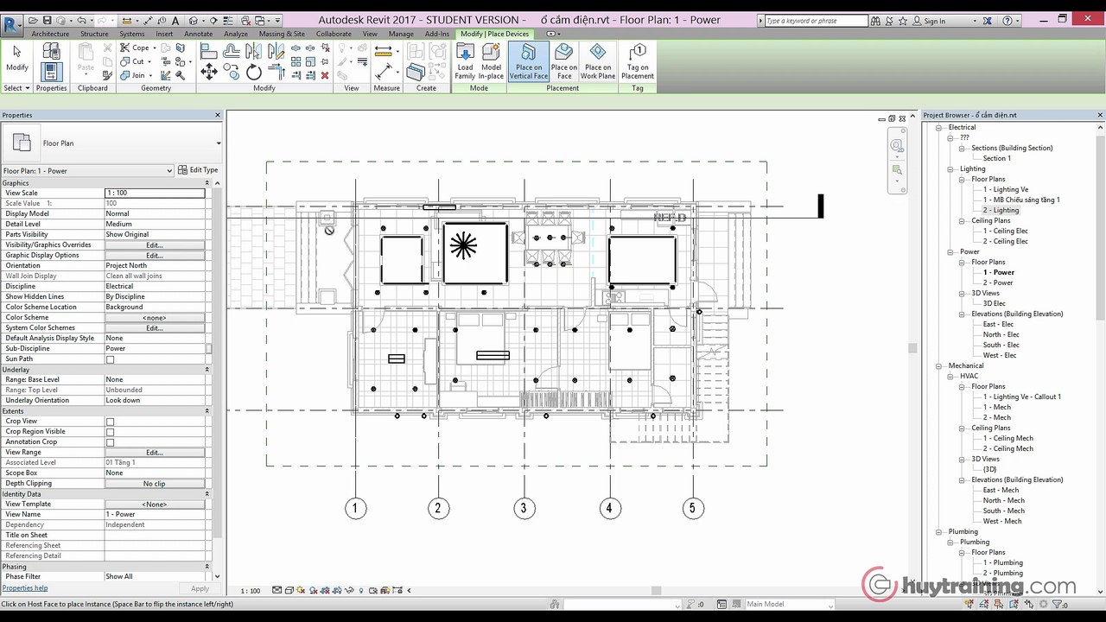
Task: Click the Load Family icon
Action: click(x=465, y=61)
